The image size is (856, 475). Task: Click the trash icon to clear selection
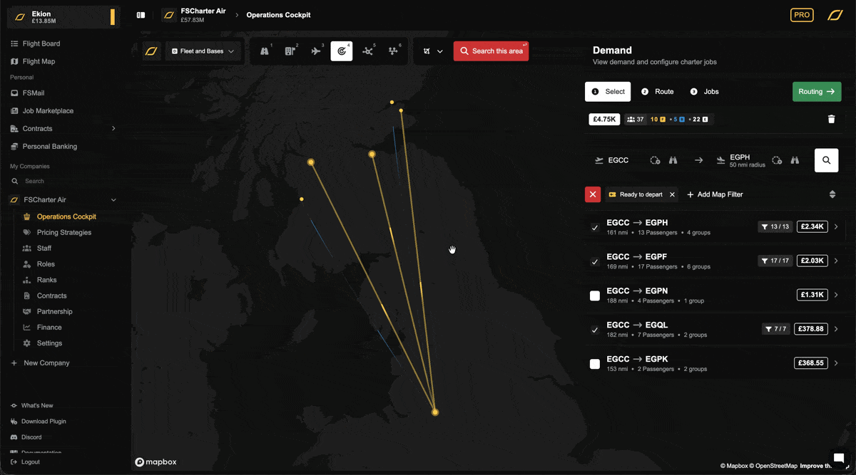831,120
